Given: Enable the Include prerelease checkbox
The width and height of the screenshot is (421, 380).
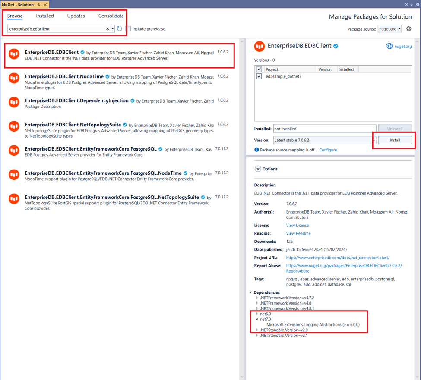Looking at the screenshot, I should (x=128, y=29).
